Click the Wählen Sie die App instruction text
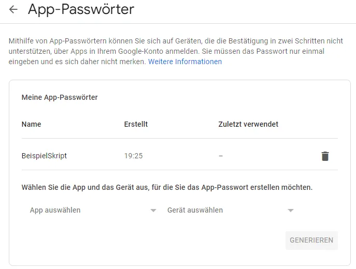 [167, 187]
